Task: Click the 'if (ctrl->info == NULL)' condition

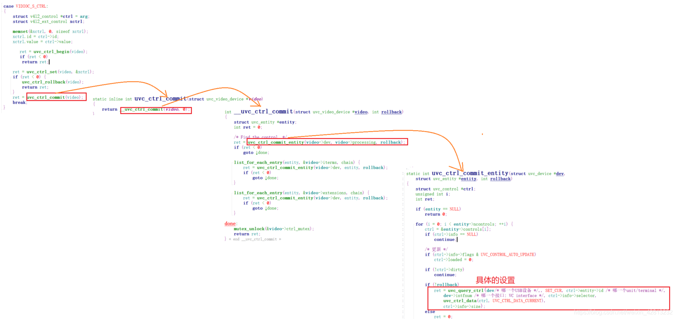Action: pos(451,234)
